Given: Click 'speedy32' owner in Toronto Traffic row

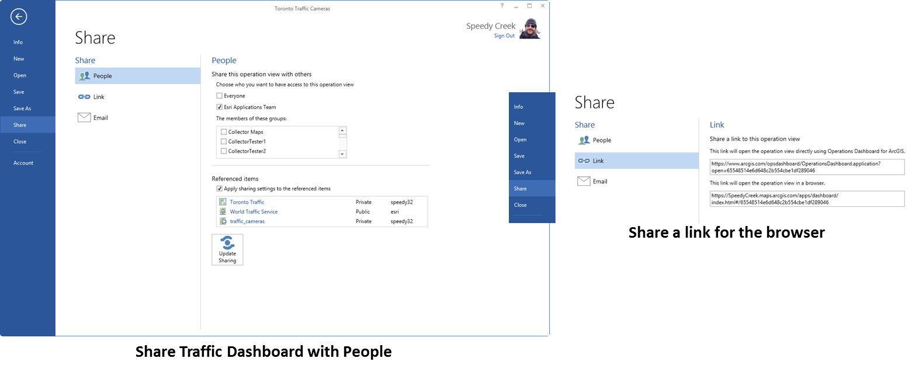Looking at the screenshot, I should 402,202.
